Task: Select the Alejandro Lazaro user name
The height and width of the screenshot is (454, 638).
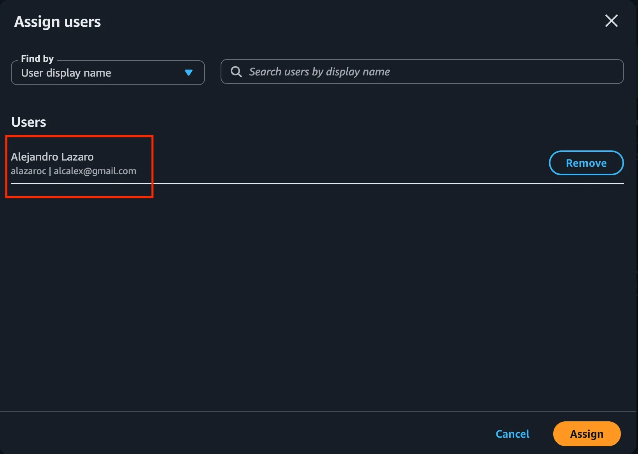Action: 52,157
